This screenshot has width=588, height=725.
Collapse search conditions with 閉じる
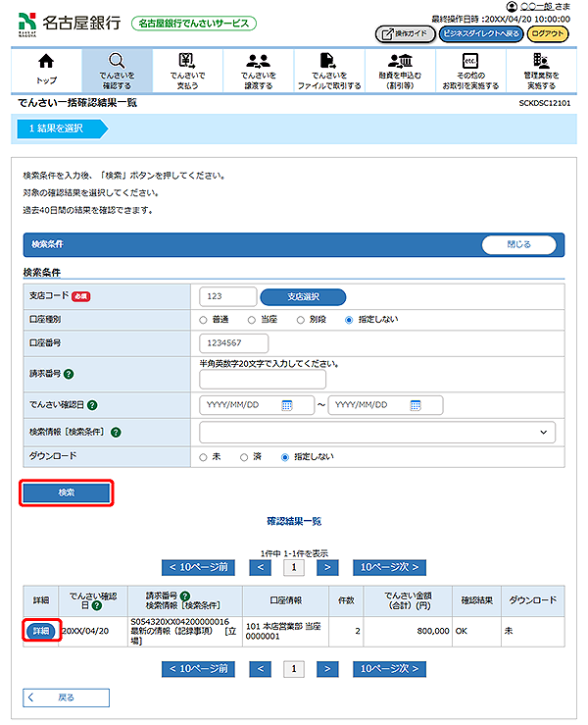[x=518, y=245]
